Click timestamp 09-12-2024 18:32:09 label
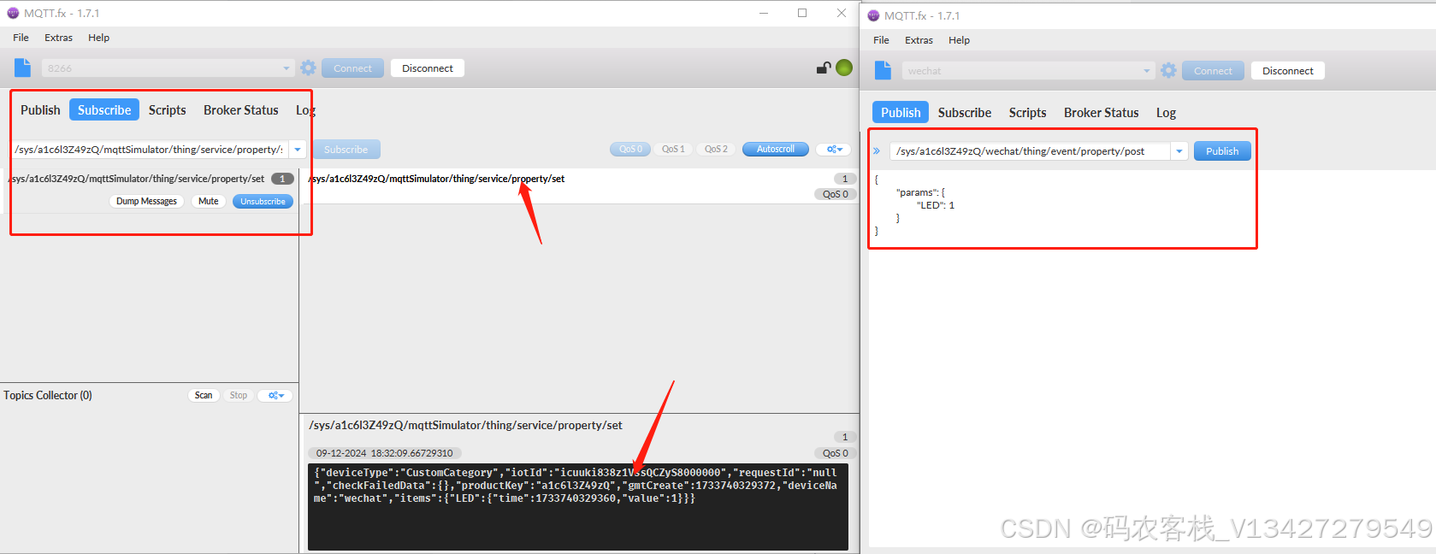 pyautogui.click(x=385, y=453)
